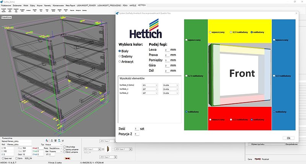Choose wpuszczany in the yellow top section

pos(210,32)
